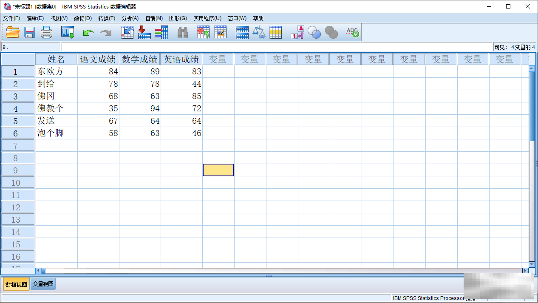The width and height of the screenshot is (538, 303).
Task: Open the Go to Variable tool
Action: click(144, 32)
